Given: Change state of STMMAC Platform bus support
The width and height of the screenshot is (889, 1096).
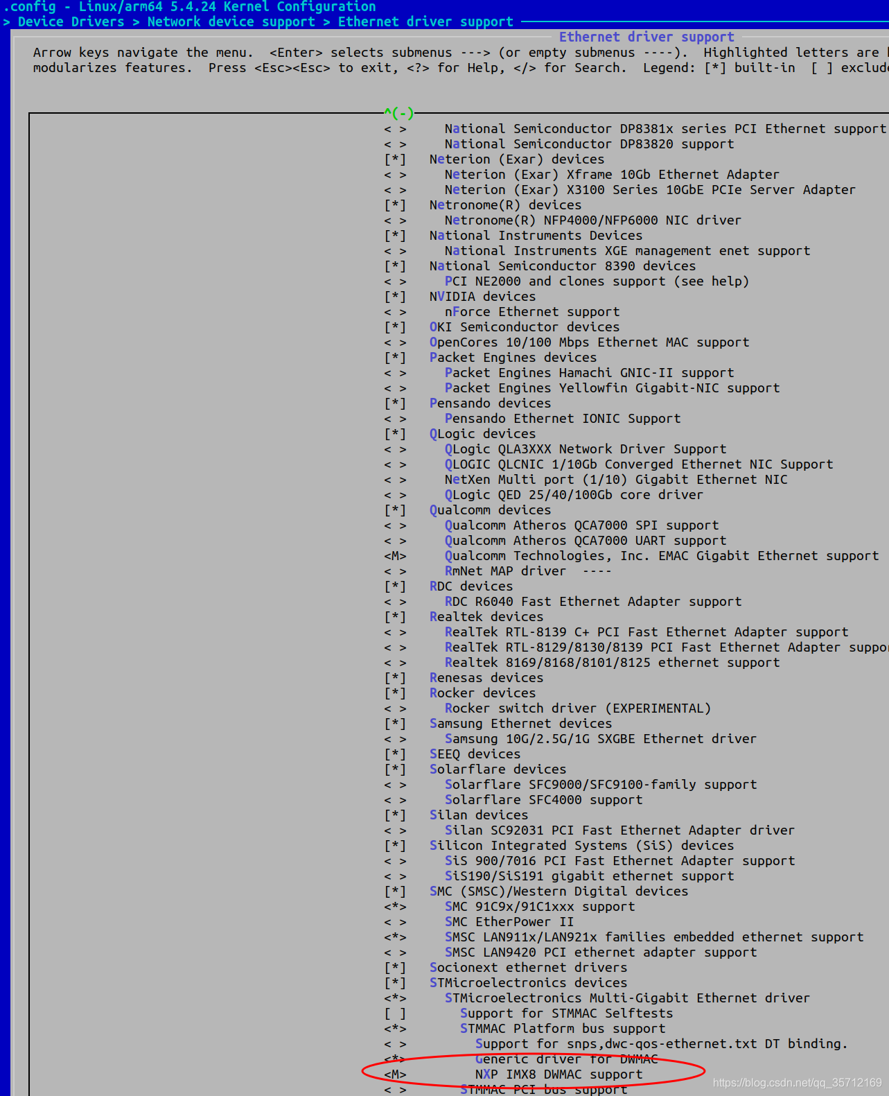Looking at the screenshot, I should (x=396, y=1029).
